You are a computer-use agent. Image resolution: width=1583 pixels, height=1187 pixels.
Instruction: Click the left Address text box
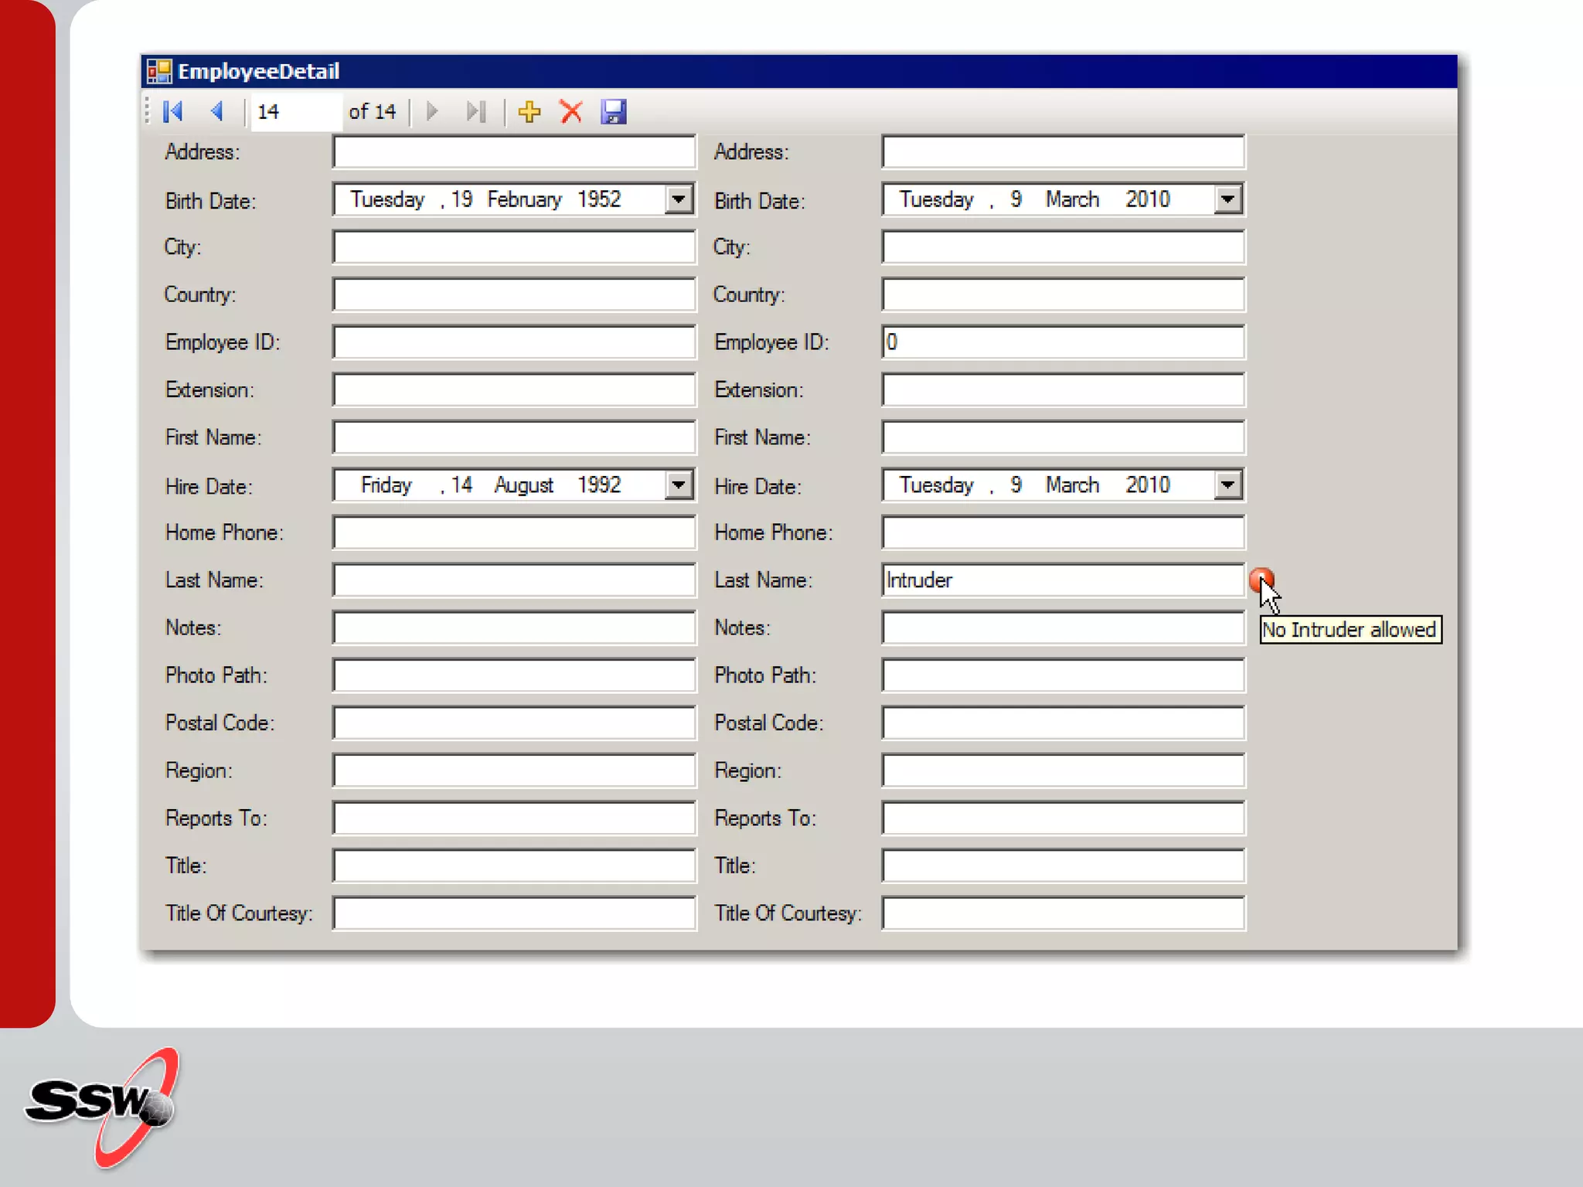(x=513, y=151)
